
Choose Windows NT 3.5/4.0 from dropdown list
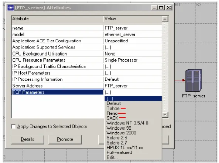133,123
